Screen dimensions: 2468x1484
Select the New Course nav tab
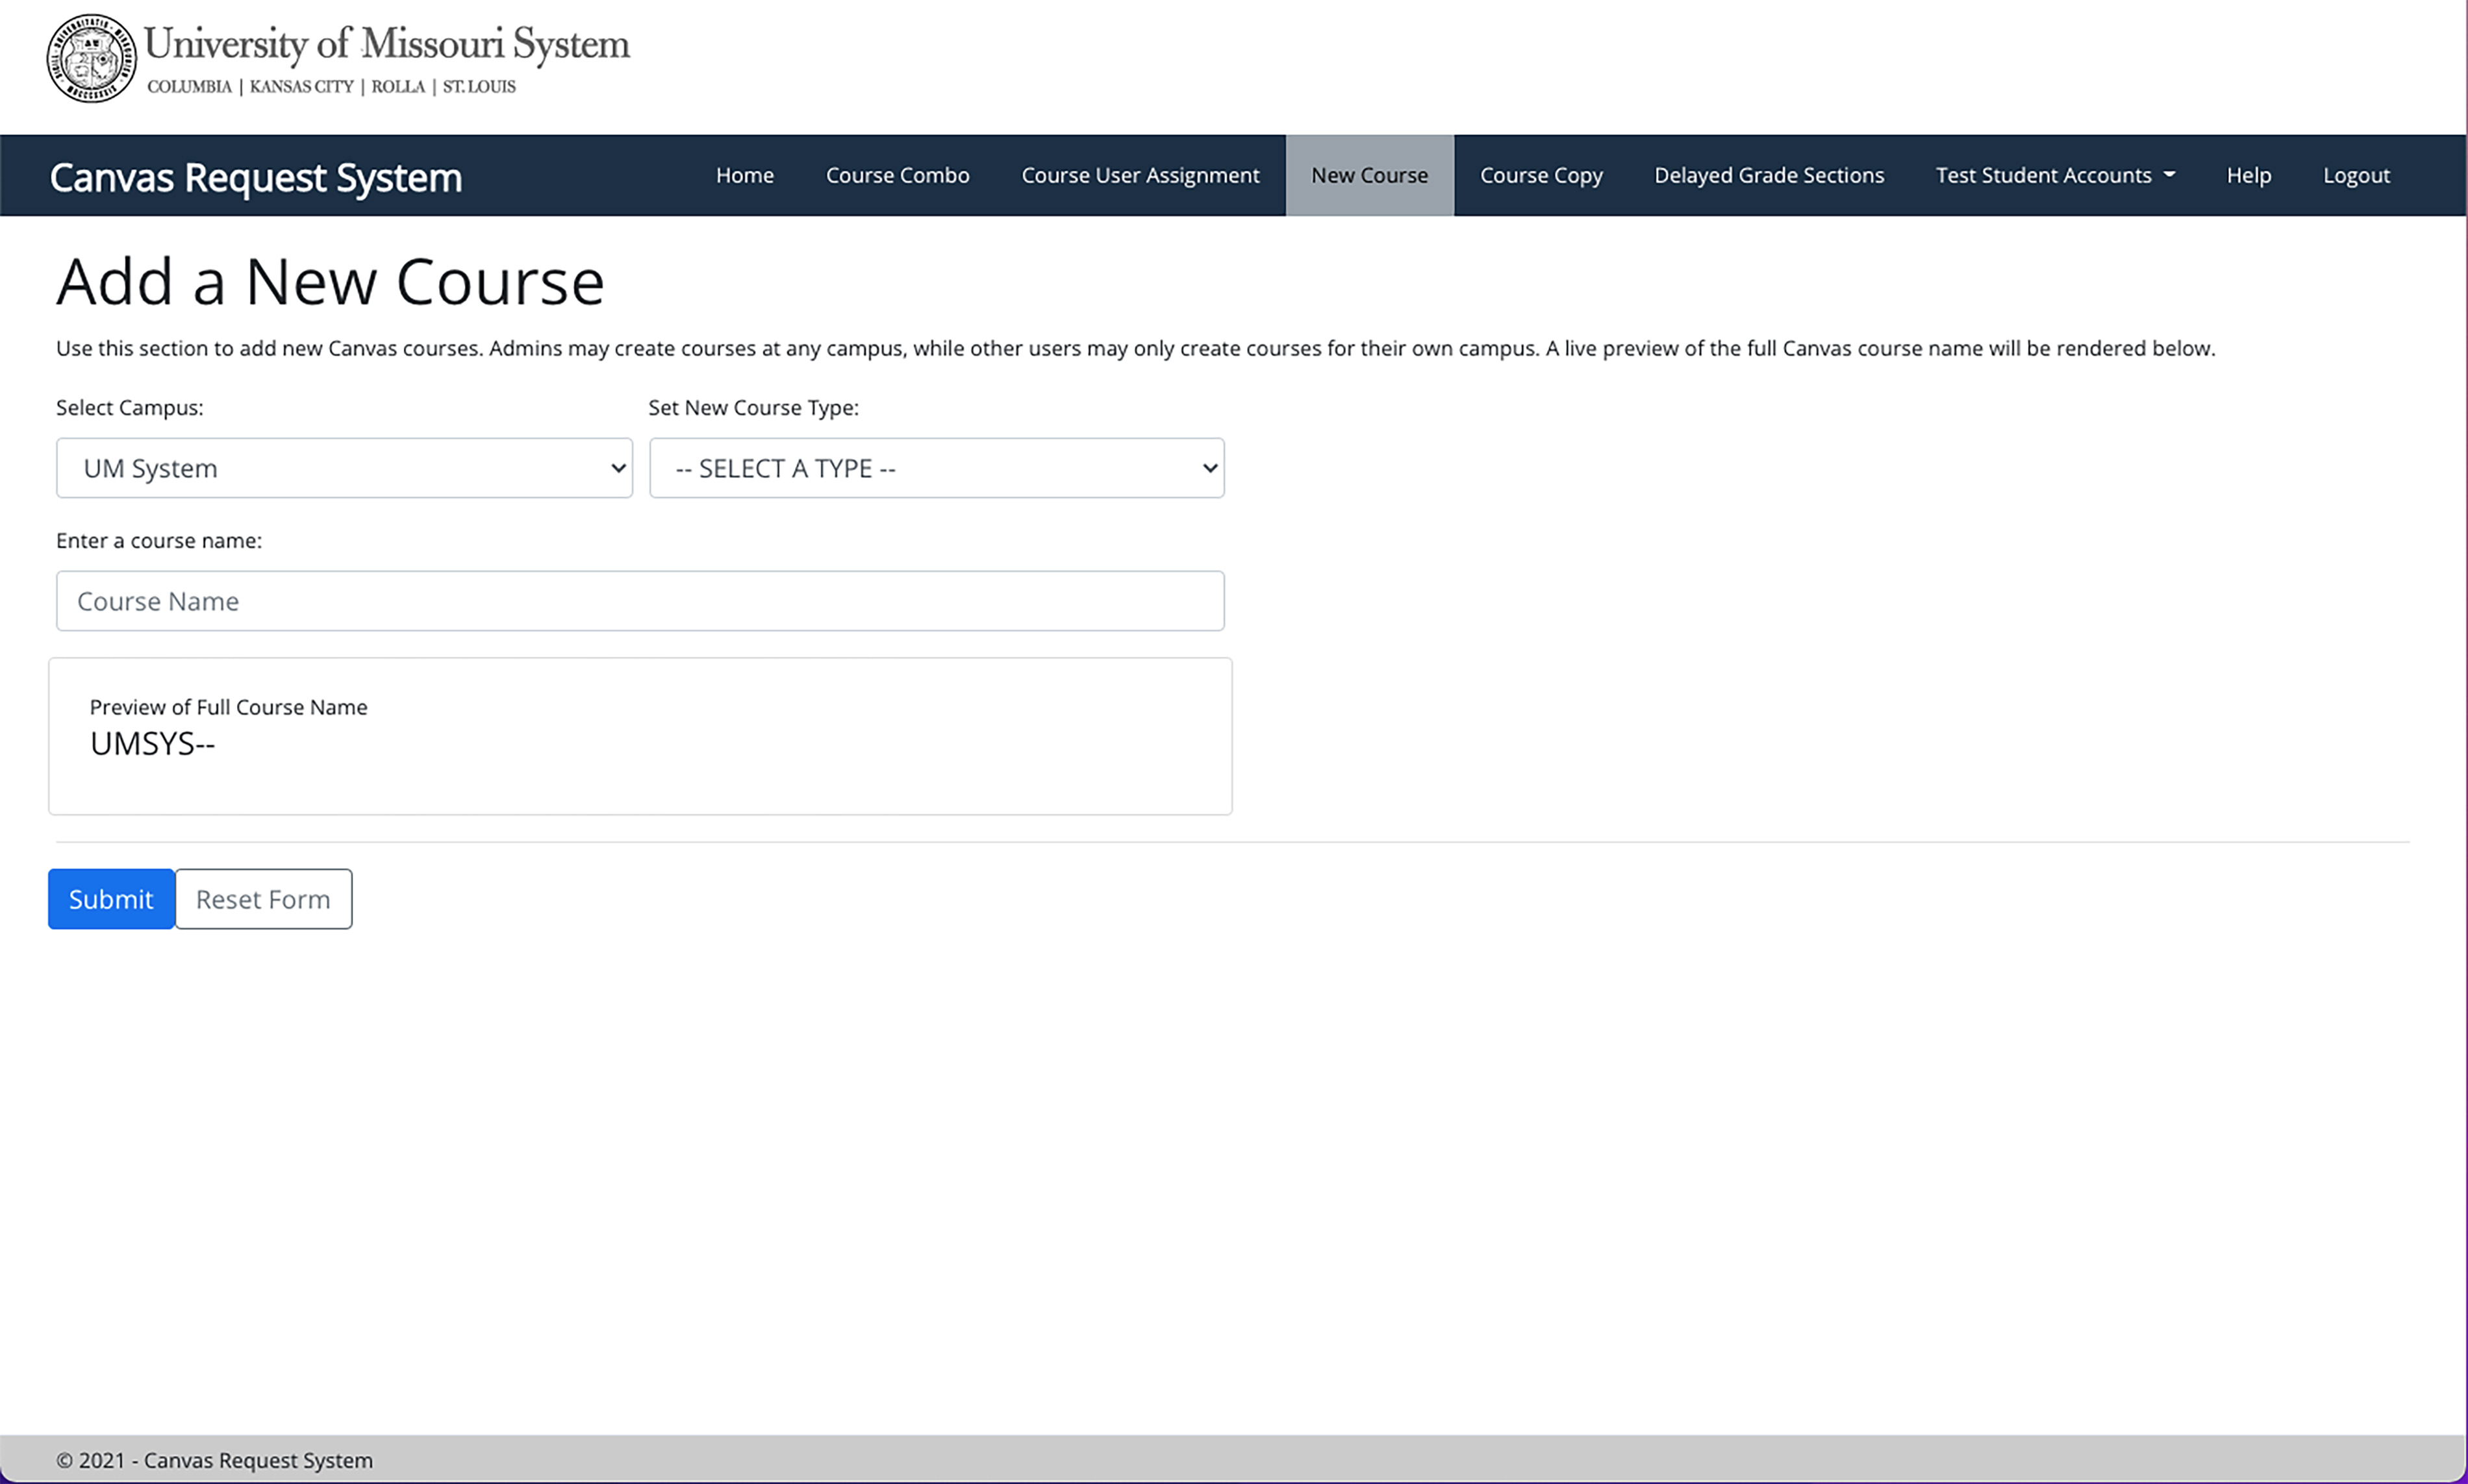pos(1368,175)
